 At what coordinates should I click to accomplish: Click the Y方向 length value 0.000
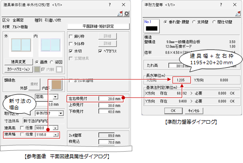(x=224, y=80)
